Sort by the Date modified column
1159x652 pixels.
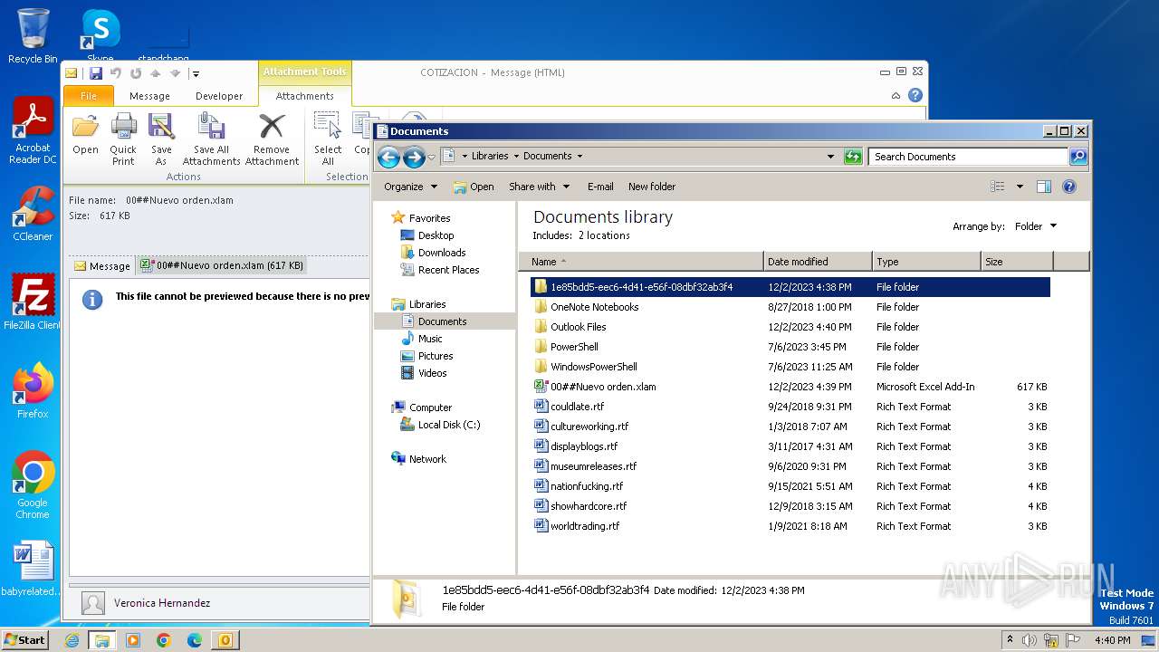point(818,262)
